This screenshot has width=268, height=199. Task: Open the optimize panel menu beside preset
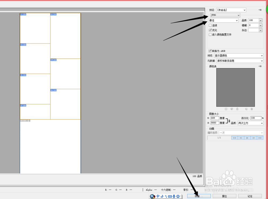click(260, 10)
